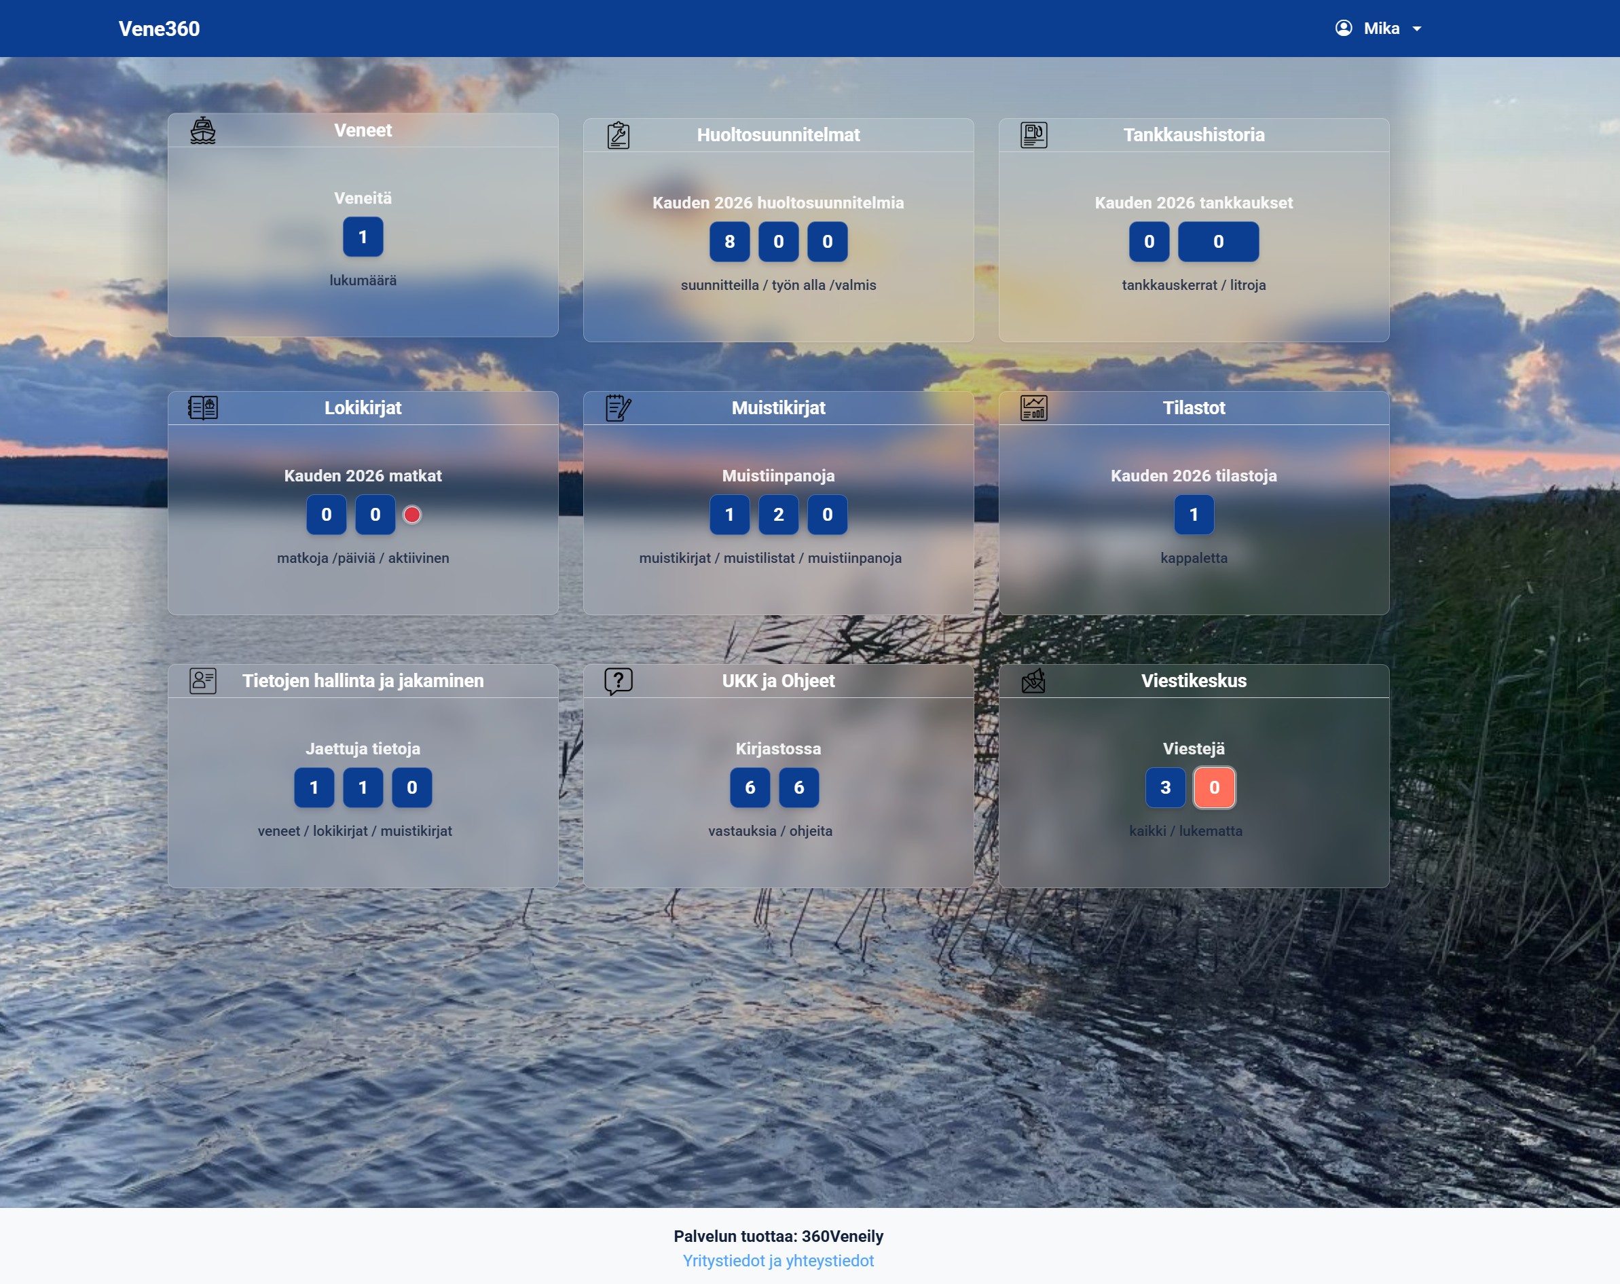The width and height of the screenshot is (1620, 1284).
Task: Click the clipboard icon on Huoltosuunnitelmat card
Action: pyautogui.click(x=619, y=135)
